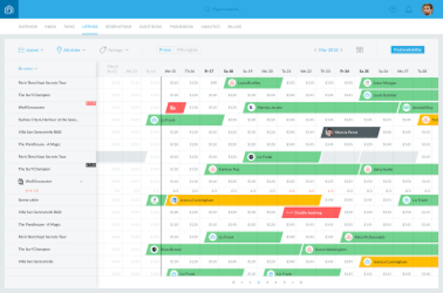This screenshot has height=293, width=443.
Task: Click the red Double booking bar
Action: click(x=312, y=213)
